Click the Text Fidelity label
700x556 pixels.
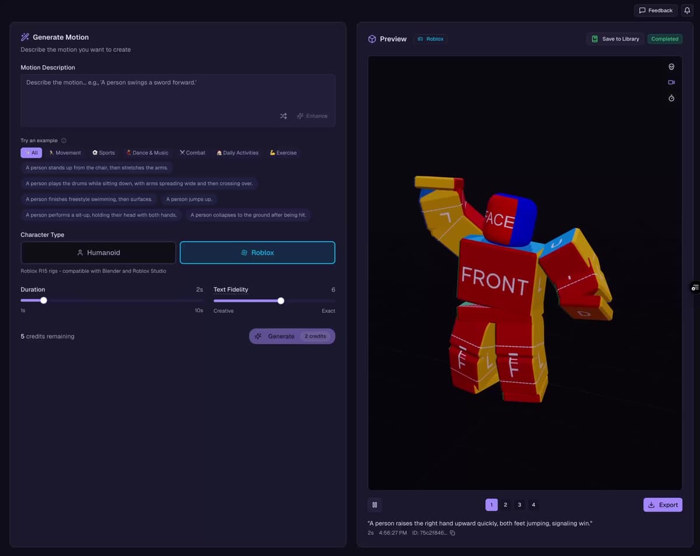(x=231, y=289)
